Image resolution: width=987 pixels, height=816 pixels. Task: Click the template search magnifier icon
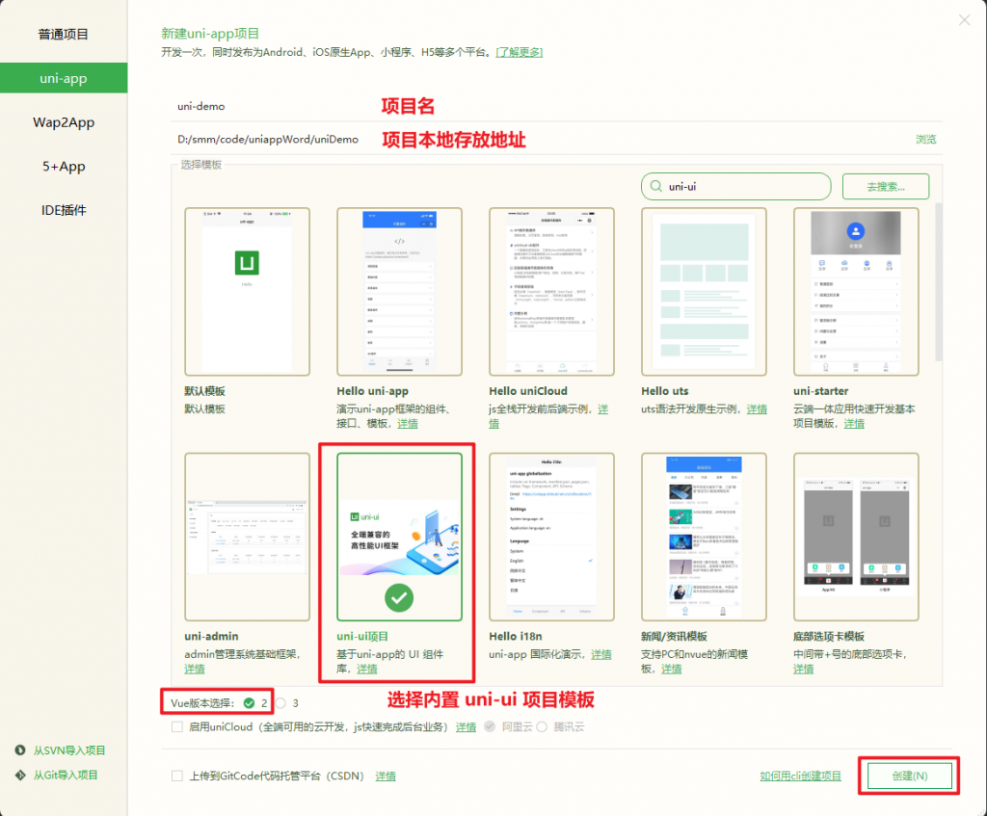pyautogui.click(x=655, y=186)
